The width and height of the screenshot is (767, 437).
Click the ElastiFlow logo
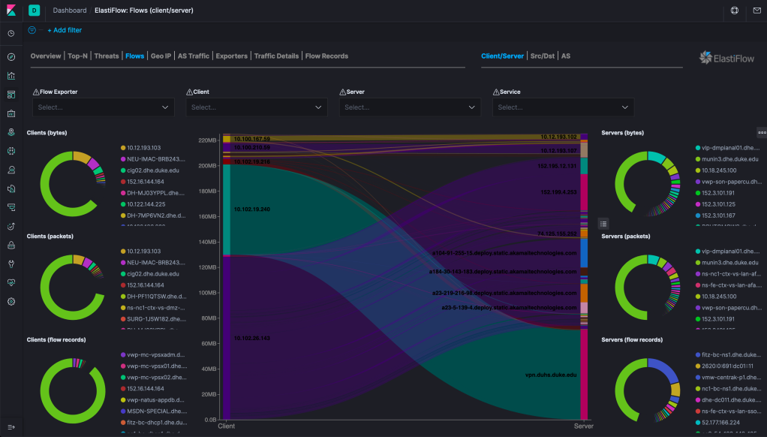coord(726,59)
